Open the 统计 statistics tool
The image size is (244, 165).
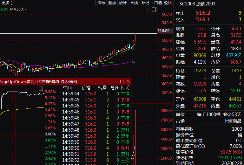point(123,3)
